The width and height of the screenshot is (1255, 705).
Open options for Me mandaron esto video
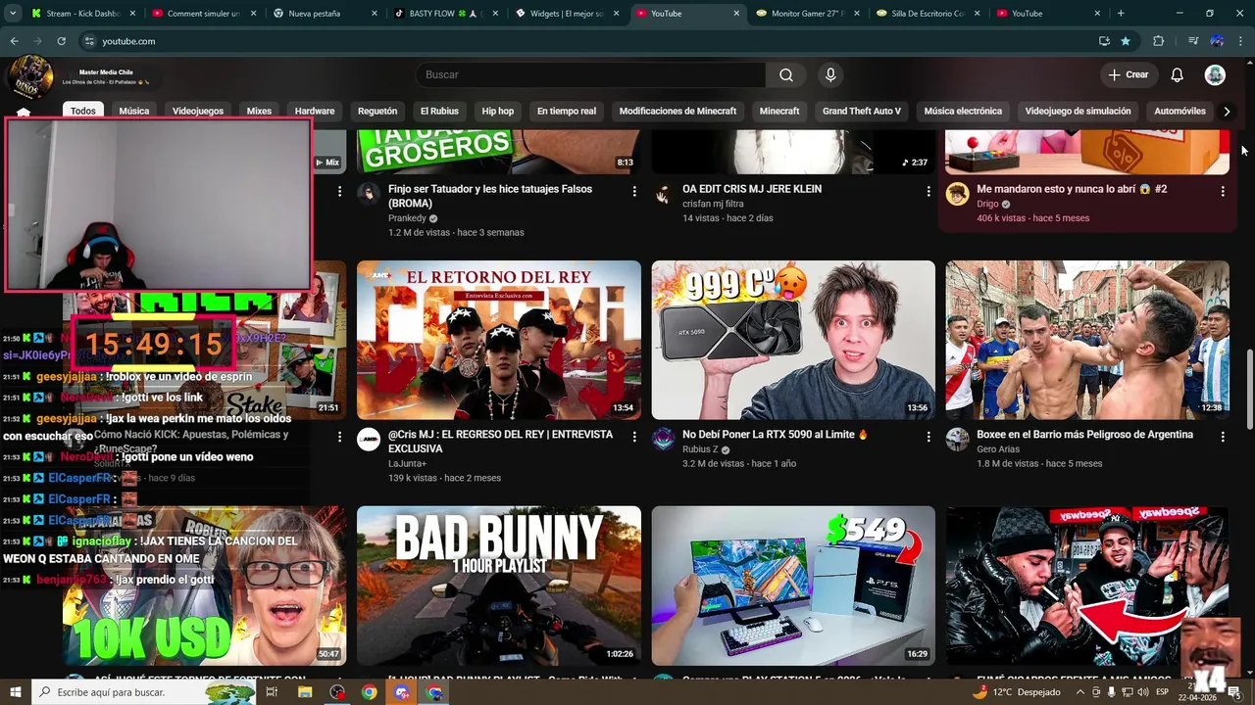click(1223, 192)
